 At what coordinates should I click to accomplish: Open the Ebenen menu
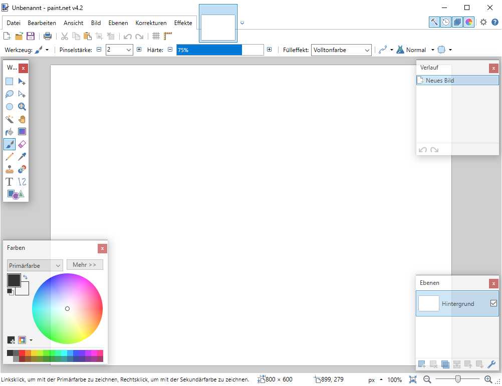coord(118,23)
